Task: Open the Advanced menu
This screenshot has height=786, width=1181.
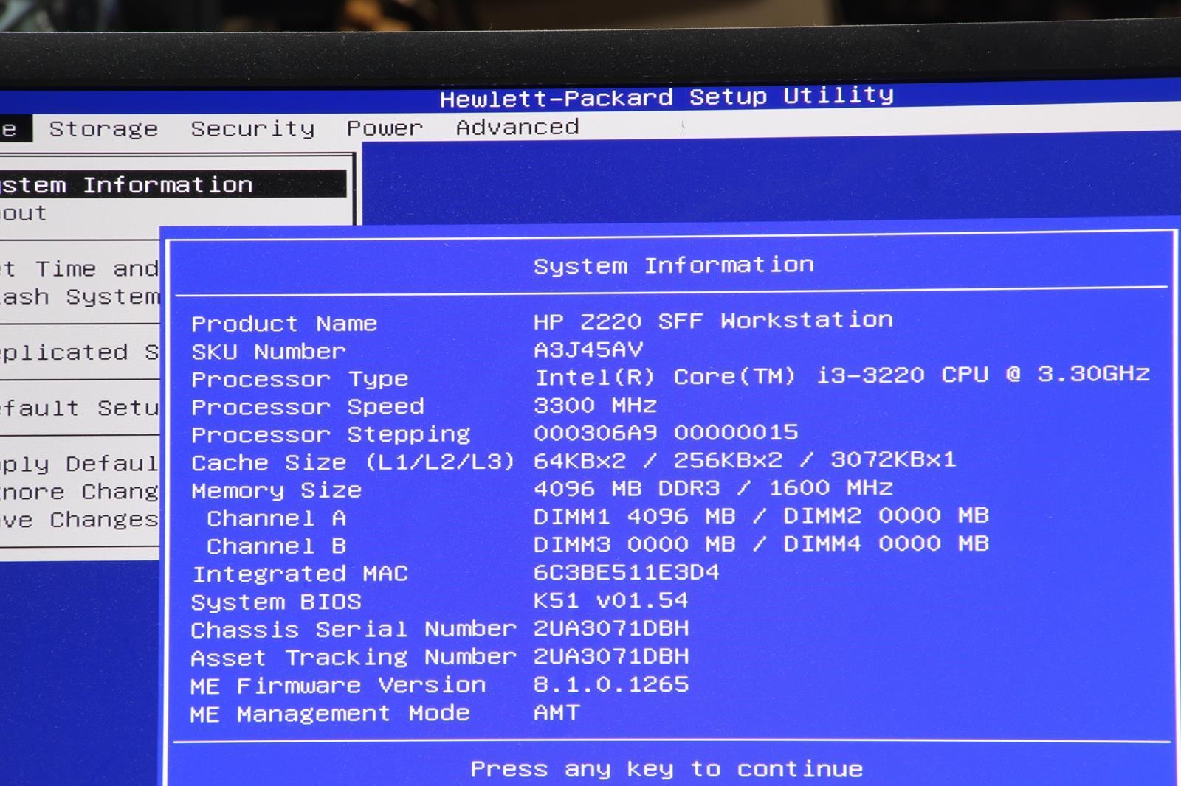Action: pyautogui.click(x=517, y=127)
